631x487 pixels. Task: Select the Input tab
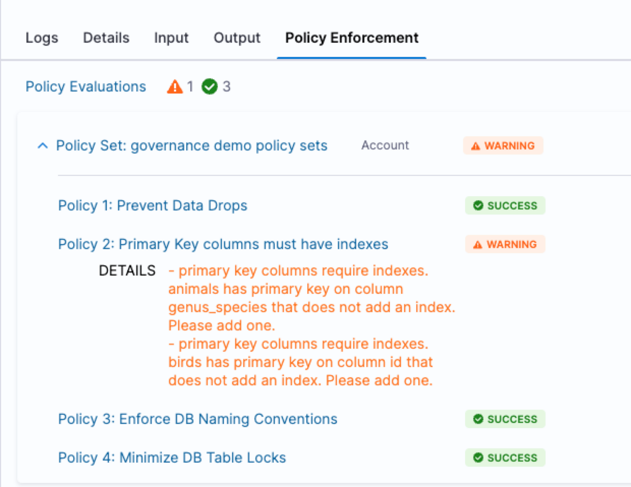(171, 38)
